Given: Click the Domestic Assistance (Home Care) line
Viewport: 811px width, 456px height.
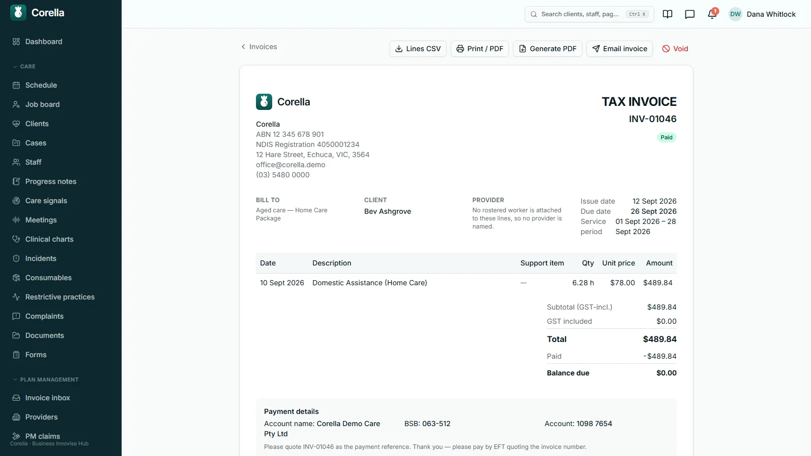Looking at the screenshot, I should coord(370,283).
